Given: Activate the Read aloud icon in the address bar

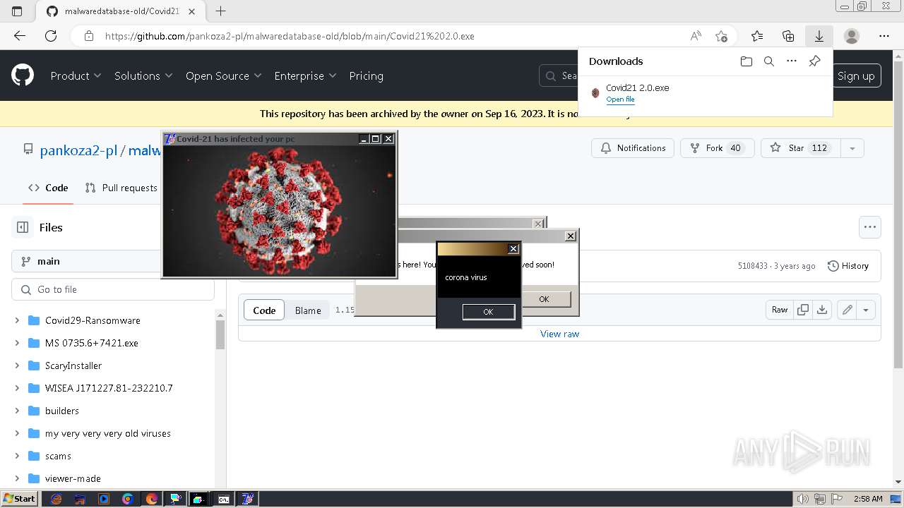Looking at the screenshot, I should (696, 36).
